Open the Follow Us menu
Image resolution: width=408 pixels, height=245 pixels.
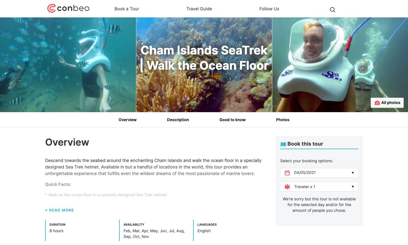click(269, 9)
